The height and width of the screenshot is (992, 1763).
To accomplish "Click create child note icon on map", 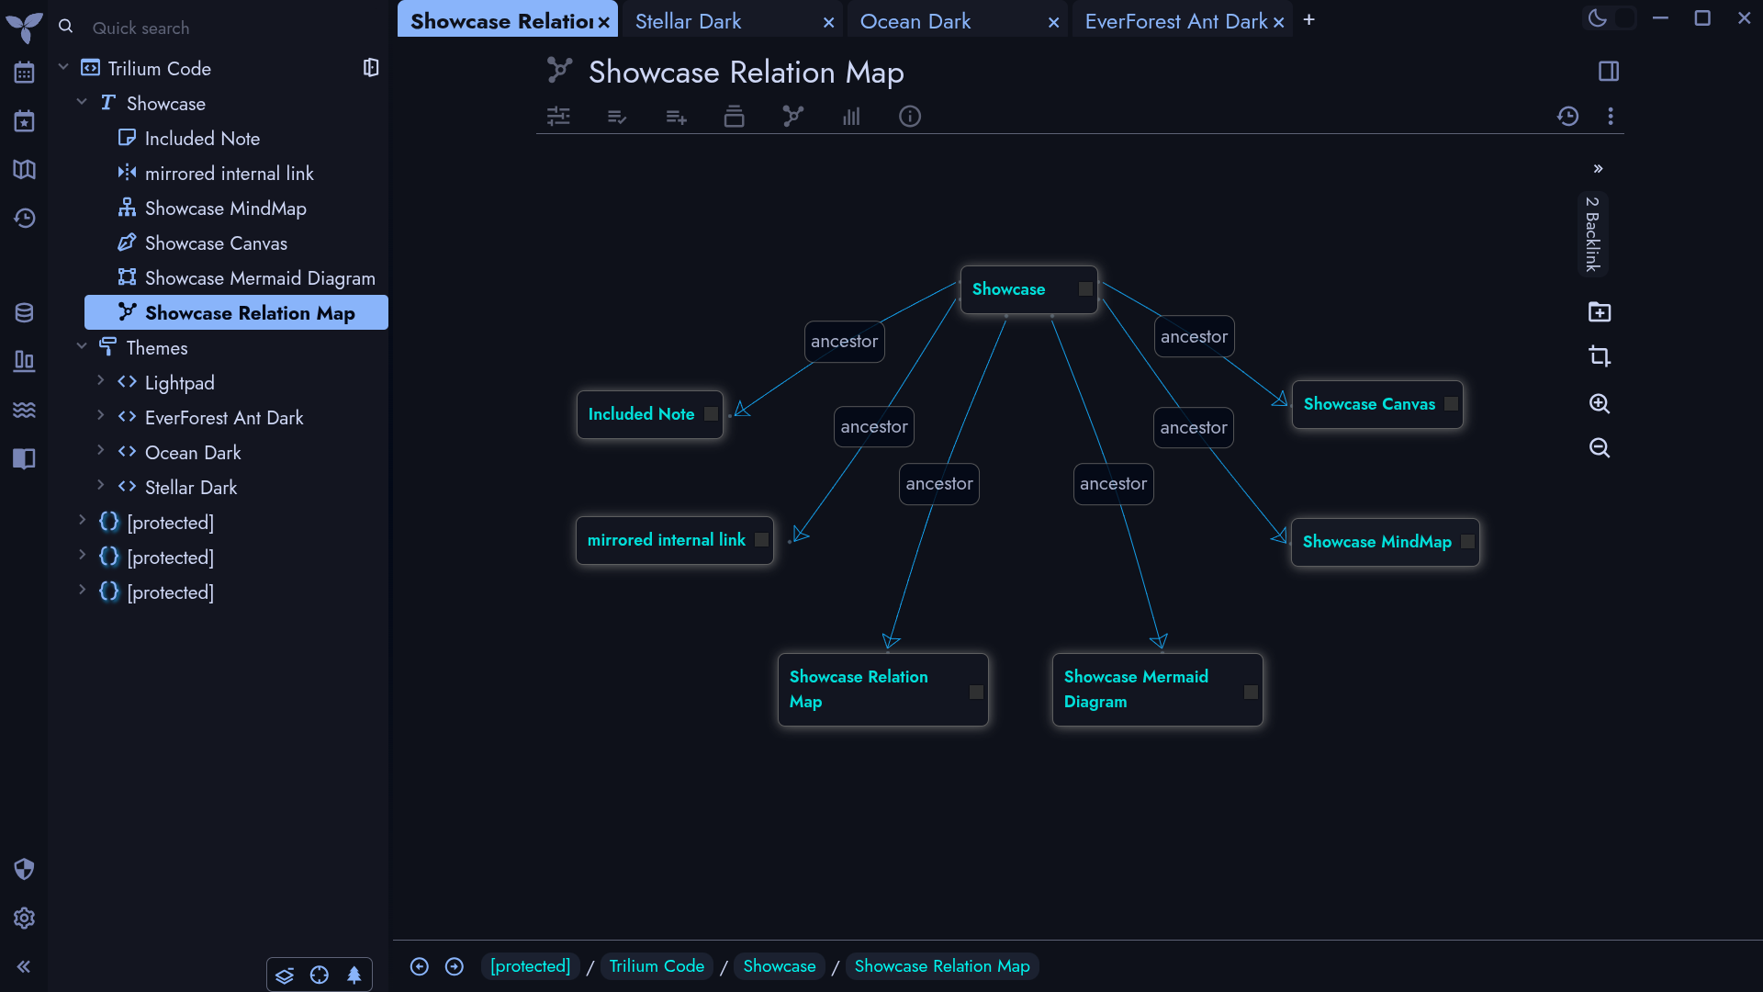I will pos(1600,312).
